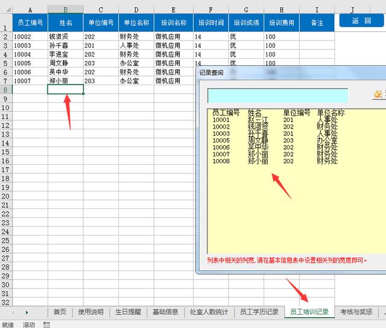The width and height of the screenshot is (386, 328).
Task: Click the 单位编号 header cell in row 1
Action: click(x=101, y=23)
